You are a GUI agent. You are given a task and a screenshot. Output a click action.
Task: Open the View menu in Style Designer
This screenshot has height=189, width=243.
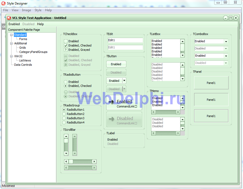[15, 10]
